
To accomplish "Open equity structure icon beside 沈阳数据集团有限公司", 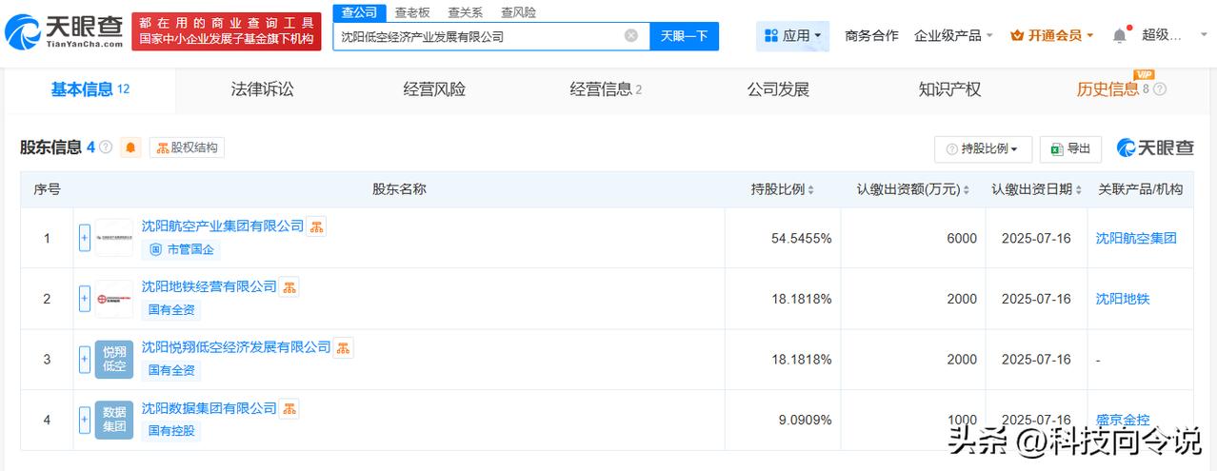I will coord(289,408).
